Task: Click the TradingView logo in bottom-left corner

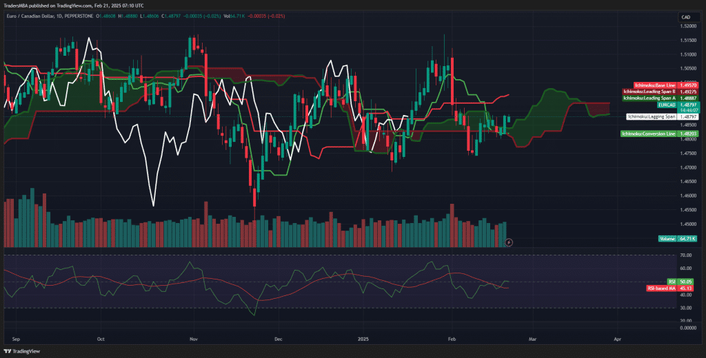Action: (x=22, y=350)
